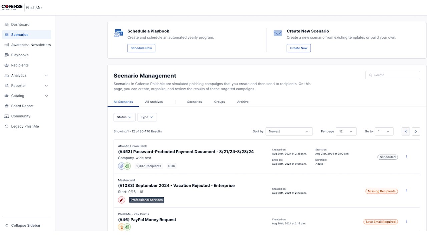Open the three-dot menu for PayPal Money Request
The height and width of the screenshot is (240, 427).
(x=407, y=221)
